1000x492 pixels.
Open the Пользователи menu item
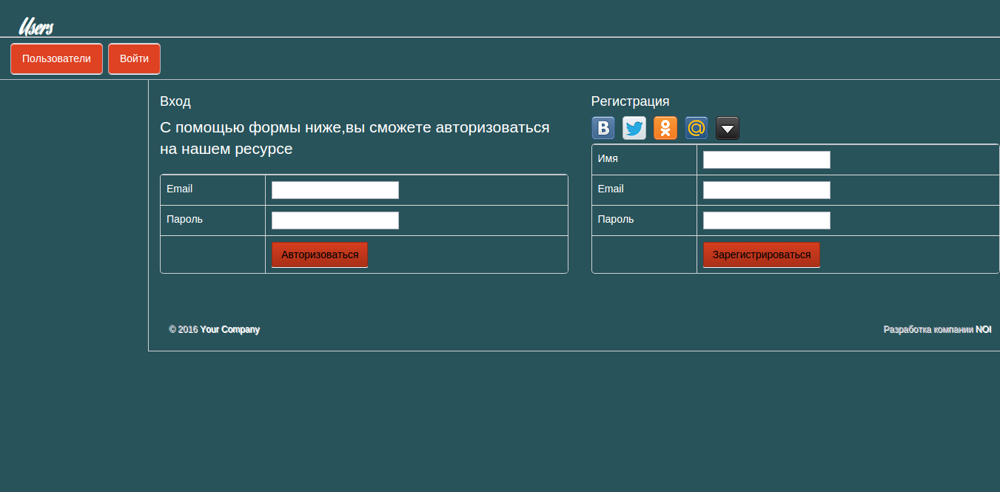56,59
